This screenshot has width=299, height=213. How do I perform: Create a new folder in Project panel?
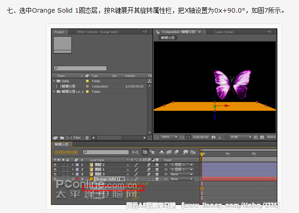(62, 138)
